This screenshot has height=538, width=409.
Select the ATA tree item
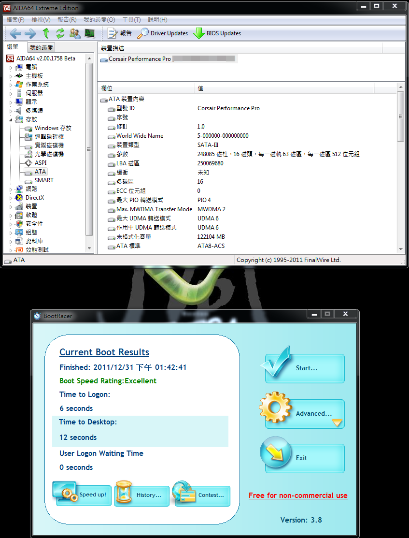pyautogui.click(x=40, y=172)
